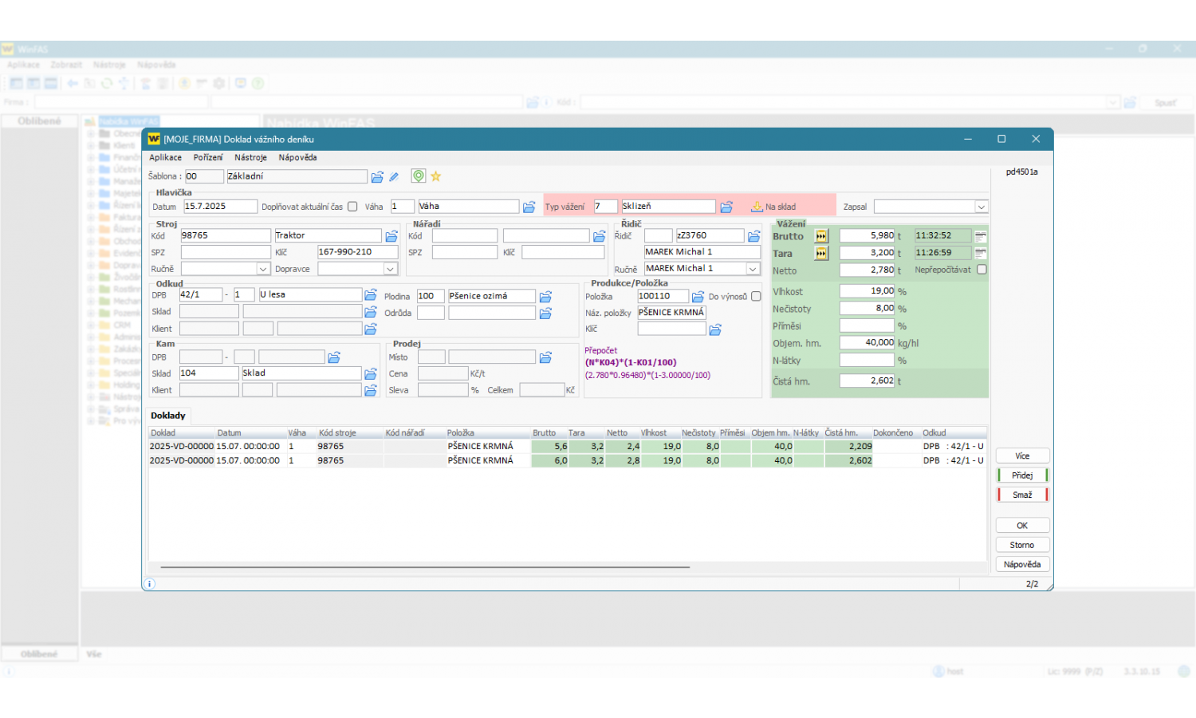Check the Nepřepočítávat checkbox
Viewport: 1196px width, 718px height.
coord(982,270)
